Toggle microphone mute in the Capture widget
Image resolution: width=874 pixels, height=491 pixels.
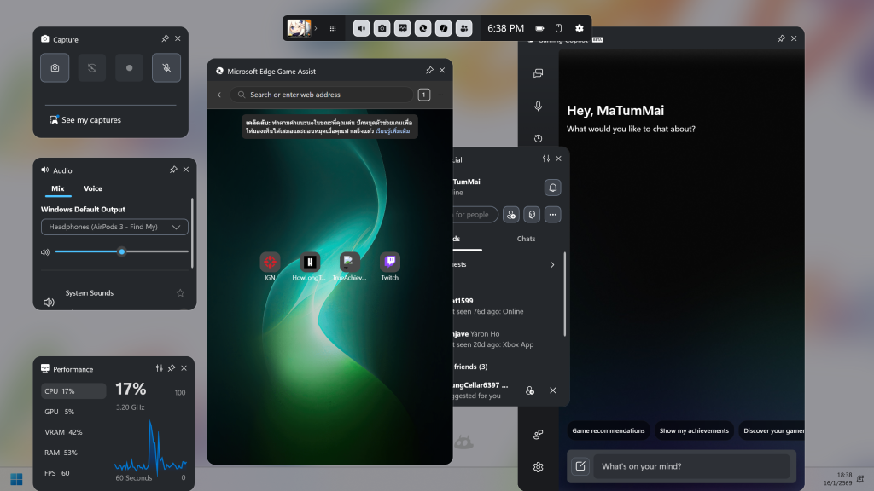(x=166, y=67)
